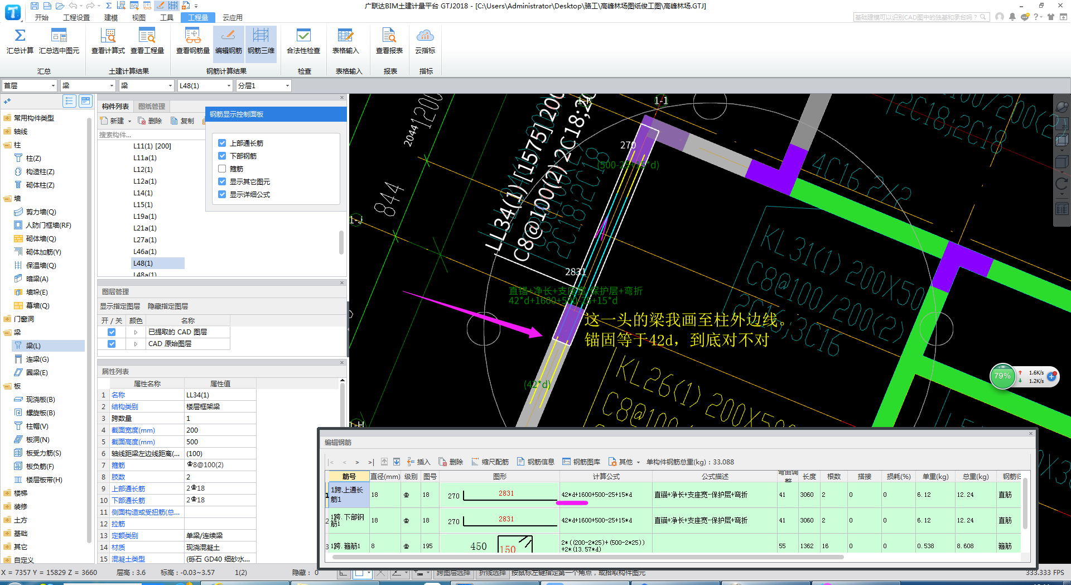The image size is (1071, 585).
Task: Uncheck 上部通长筋 checkbox
Action: (222, 143)
